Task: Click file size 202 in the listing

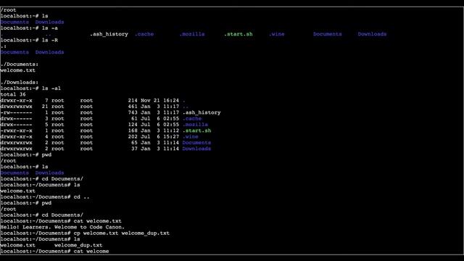Action: (x=133, y=137)
